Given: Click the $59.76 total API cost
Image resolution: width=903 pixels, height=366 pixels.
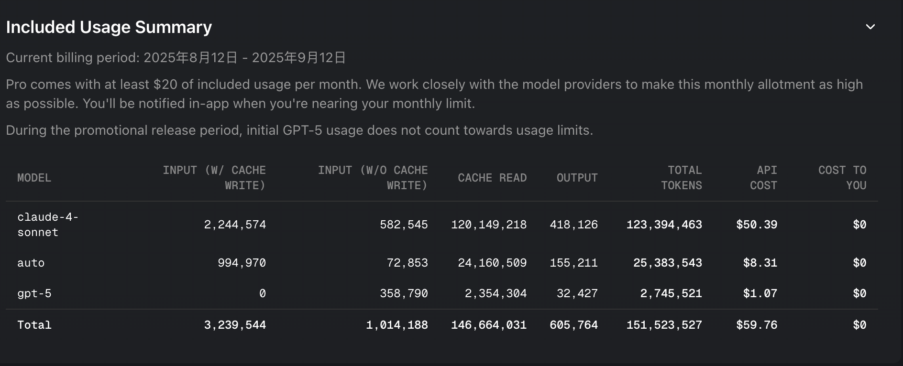Looking at the screenshot, I should [x=757, y=325].
